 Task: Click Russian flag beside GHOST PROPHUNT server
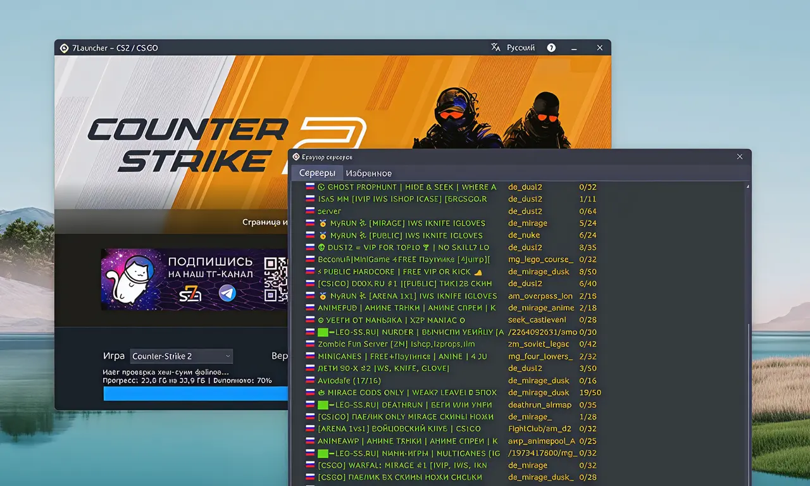tap(310, 187)
